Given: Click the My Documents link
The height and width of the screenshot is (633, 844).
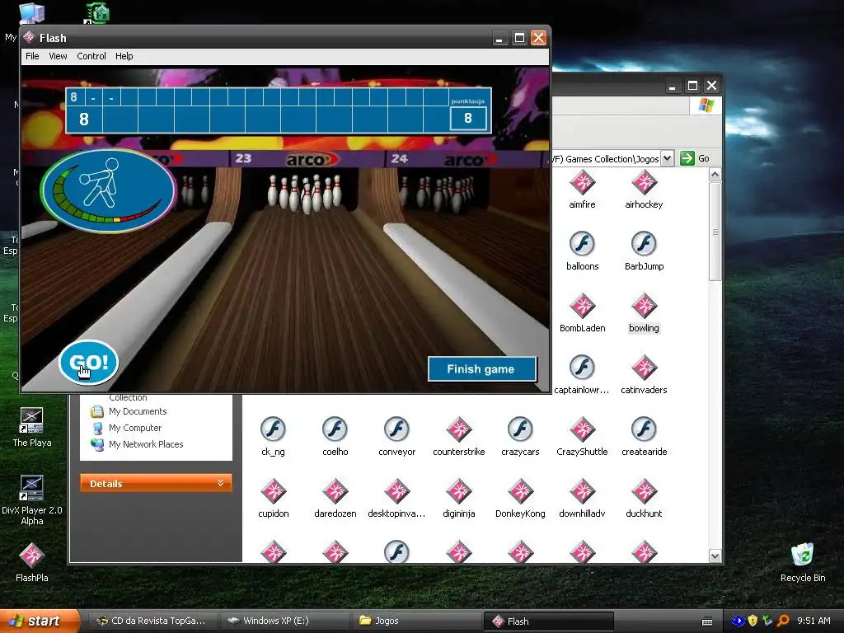Looking at the screenshot, I should tap(138, 411).
